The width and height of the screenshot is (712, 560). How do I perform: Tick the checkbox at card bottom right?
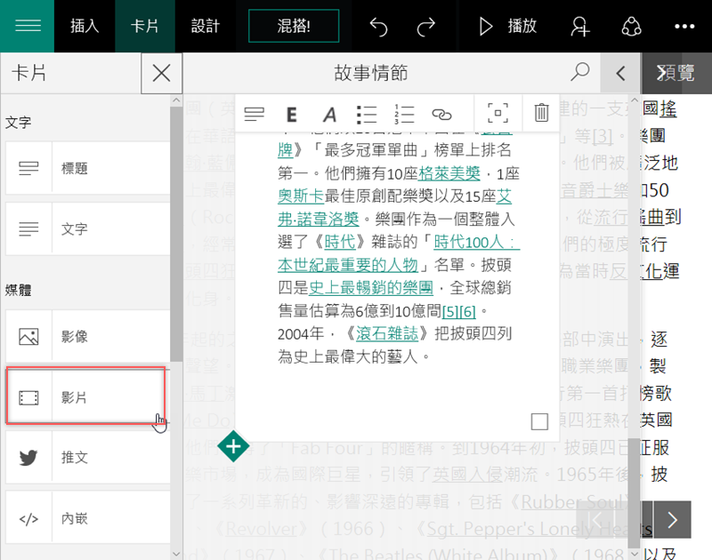(538, 421)
